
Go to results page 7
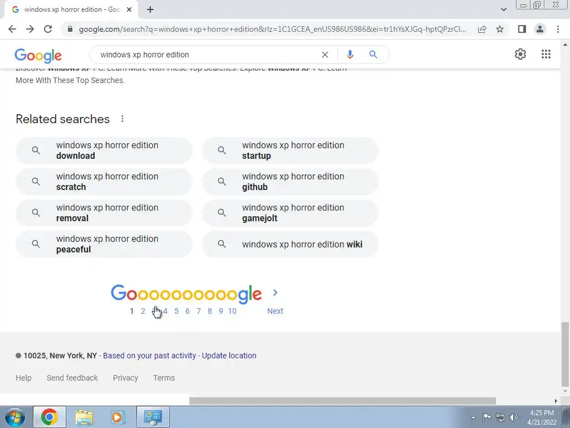(x=199, y=311)
